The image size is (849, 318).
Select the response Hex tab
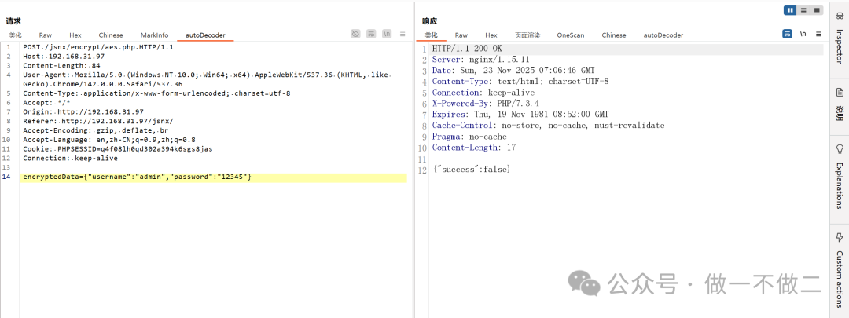pyautogui.click(x=491, y=35)
